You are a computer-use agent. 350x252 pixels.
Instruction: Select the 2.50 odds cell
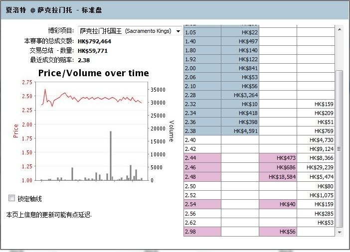(202, 186)
